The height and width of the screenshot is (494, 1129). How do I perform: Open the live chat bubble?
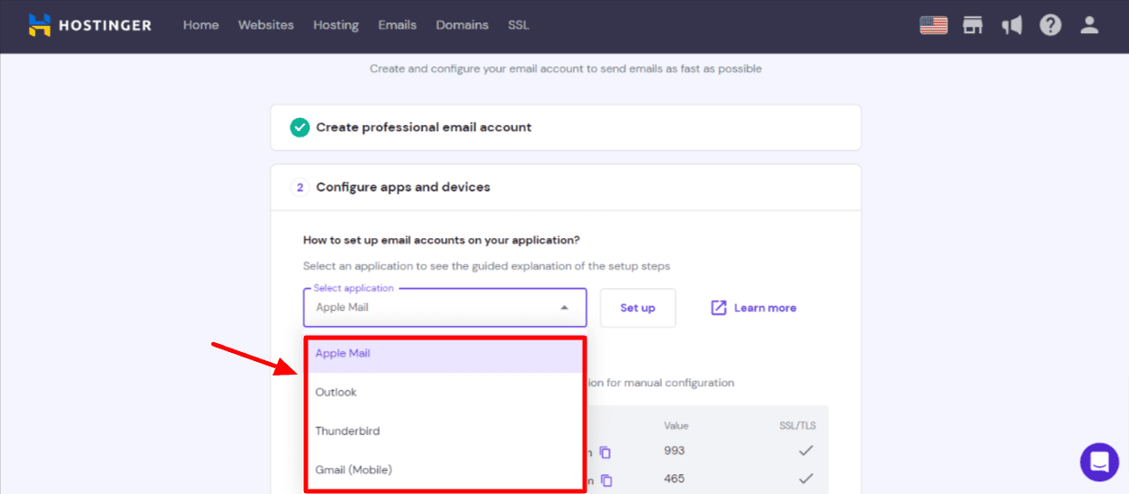[1098, 462]
